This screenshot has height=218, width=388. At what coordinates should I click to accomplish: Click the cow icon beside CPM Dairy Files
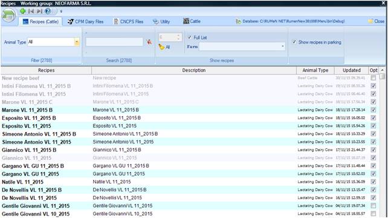[x=71, y=22]
